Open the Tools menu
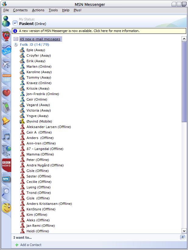 (53, 10)
